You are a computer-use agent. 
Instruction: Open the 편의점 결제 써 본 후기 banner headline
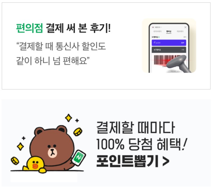(63, 28)
